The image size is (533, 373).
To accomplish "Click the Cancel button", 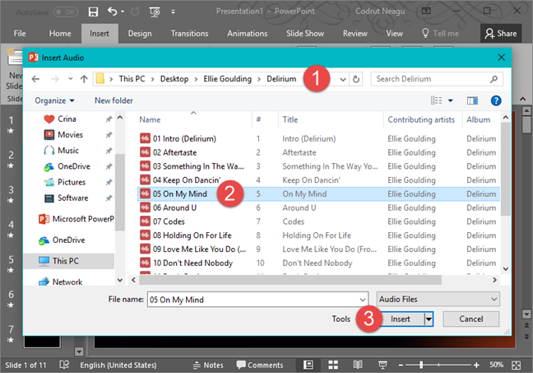I will (470, 319).
